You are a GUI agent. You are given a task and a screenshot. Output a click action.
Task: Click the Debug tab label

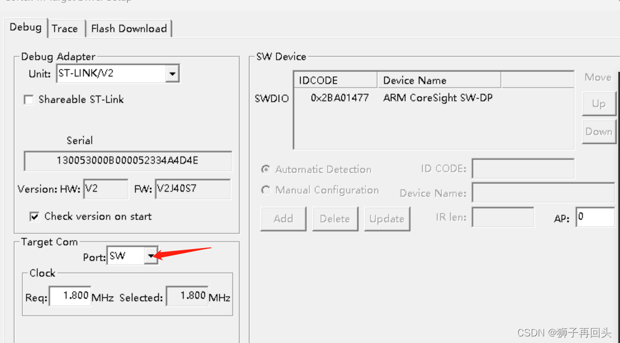[26, 27]
